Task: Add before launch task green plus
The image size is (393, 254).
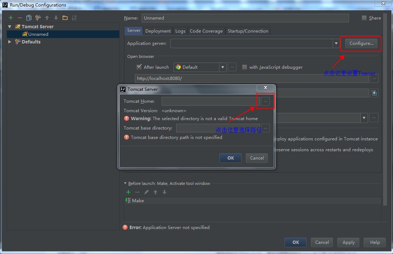Action: tap(128, 192)
